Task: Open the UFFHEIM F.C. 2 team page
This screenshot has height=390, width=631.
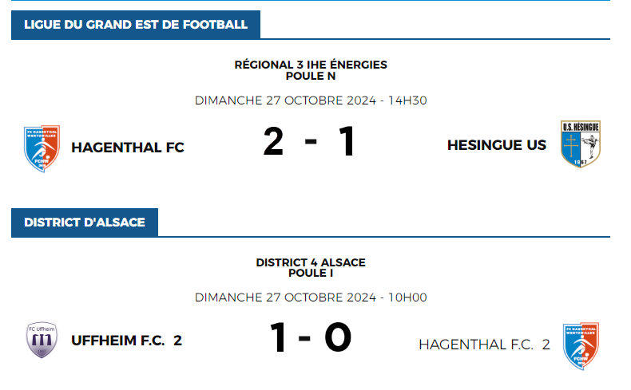Action: [x=126, y=341]
